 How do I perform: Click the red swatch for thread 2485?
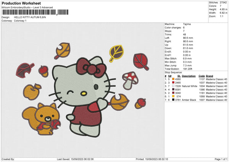click(x=173, y=83)
